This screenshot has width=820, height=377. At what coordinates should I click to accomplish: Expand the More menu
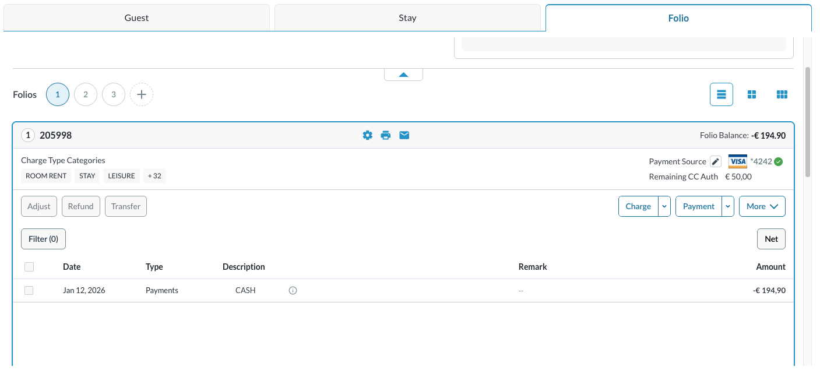(x=762, y=206)
